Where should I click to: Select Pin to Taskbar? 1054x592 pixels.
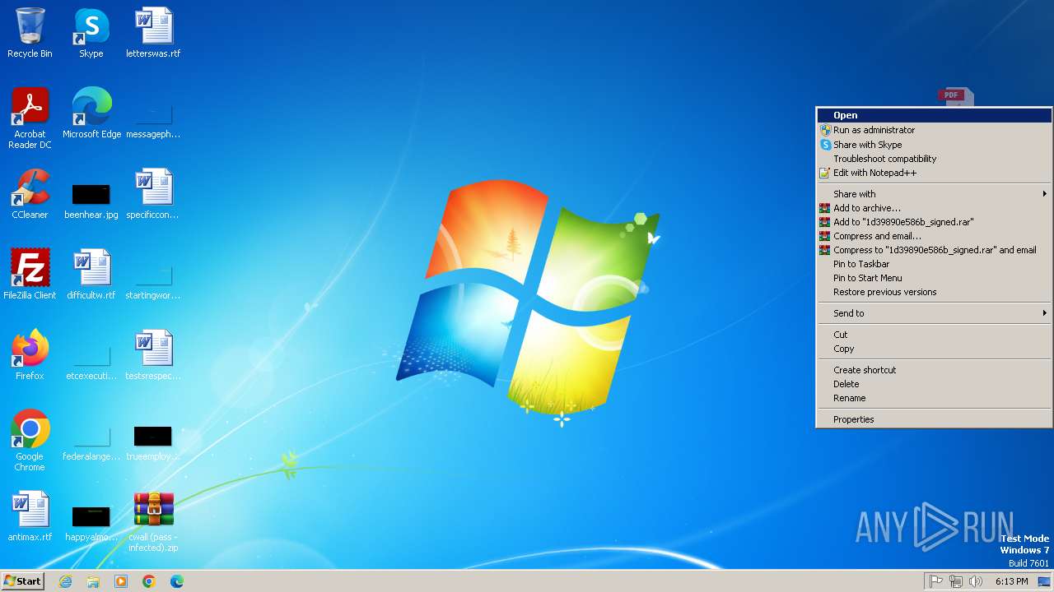(x=934, y=264)
